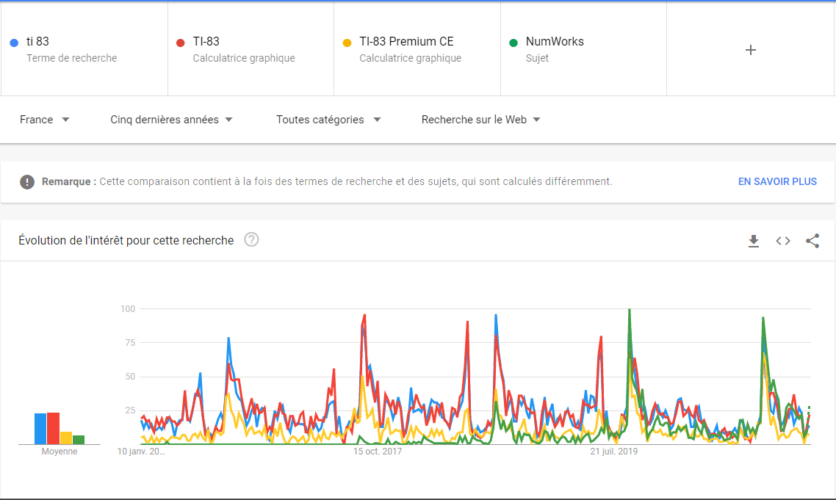The height and width of the screenshot is (500, 836).
Task: Add a comparison term with plus icon
Action: click(750, 50)
